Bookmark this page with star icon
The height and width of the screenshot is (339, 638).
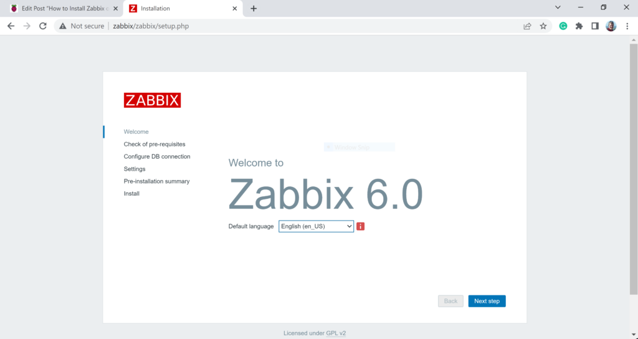pos(543,26)
